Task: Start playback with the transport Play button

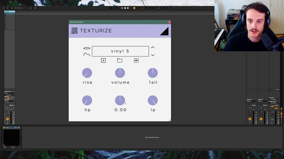Action: tap(122, 8)
